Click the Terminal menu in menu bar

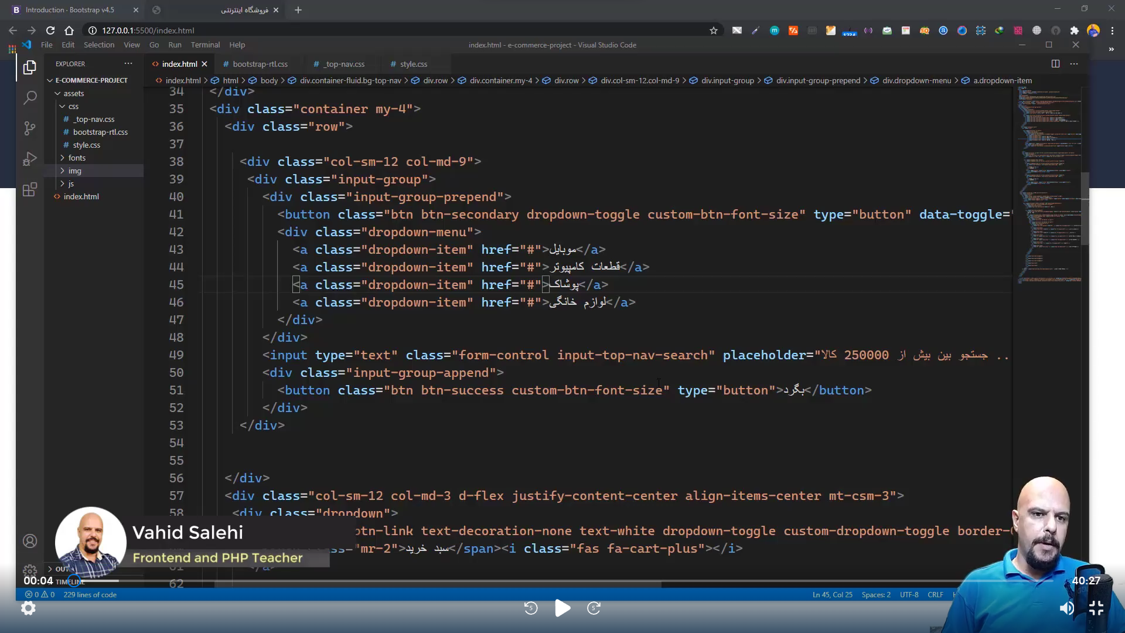(x=204, y=45)
